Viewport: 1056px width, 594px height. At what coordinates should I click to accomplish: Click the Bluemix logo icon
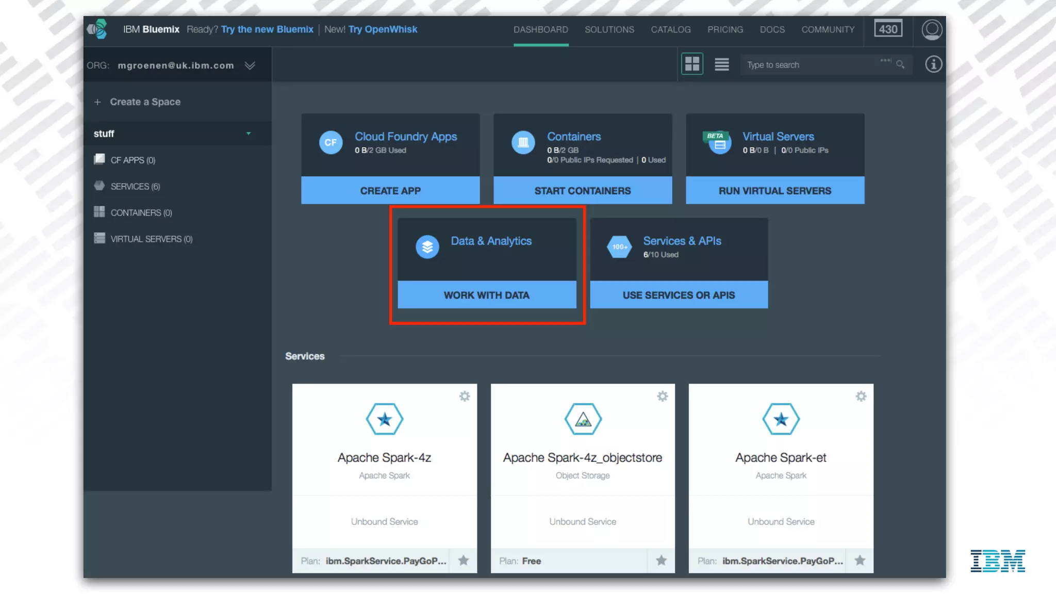(97, 29)
